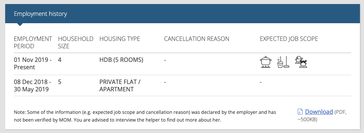Click the Housing Type column header

point(120,39)
